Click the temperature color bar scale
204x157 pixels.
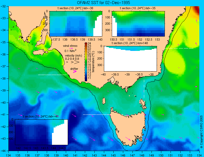click(86, 62)
